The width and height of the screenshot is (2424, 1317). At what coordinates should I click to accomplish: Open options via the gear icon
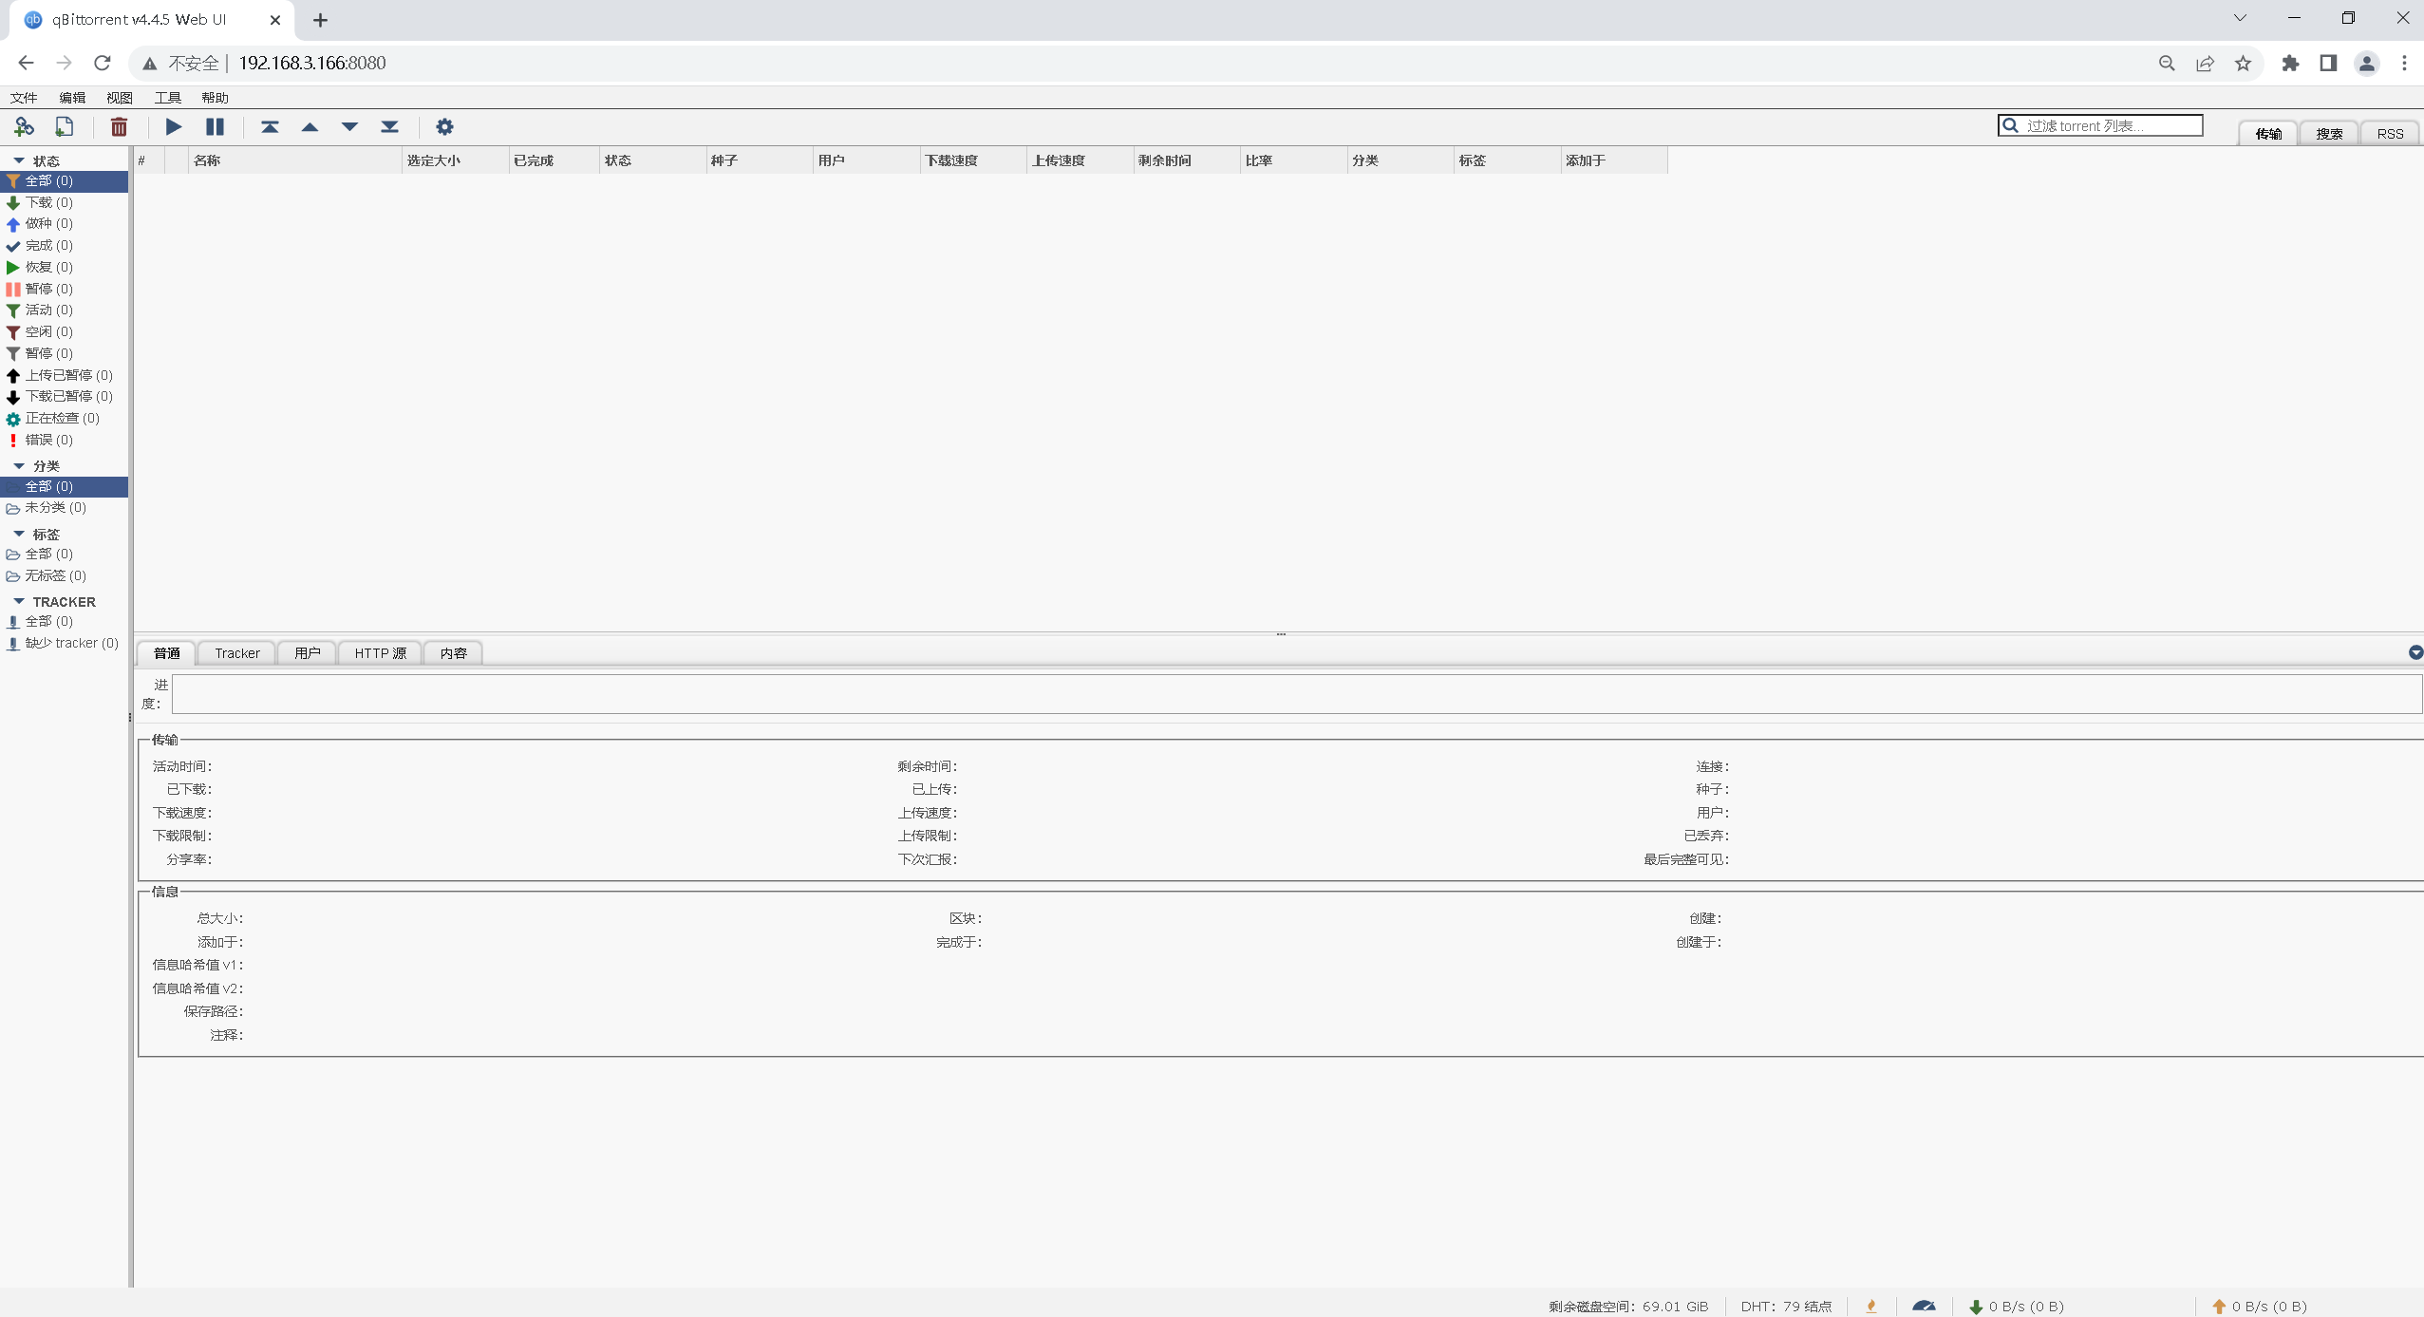point(444,126)
